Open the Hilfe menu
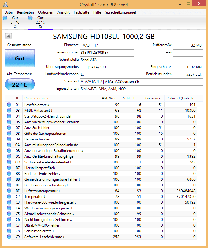 coord(97,12)
